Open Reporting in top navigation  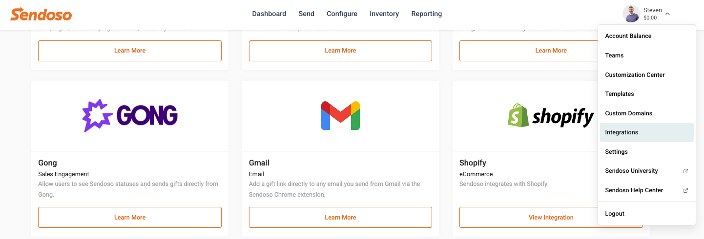point(427,14)
